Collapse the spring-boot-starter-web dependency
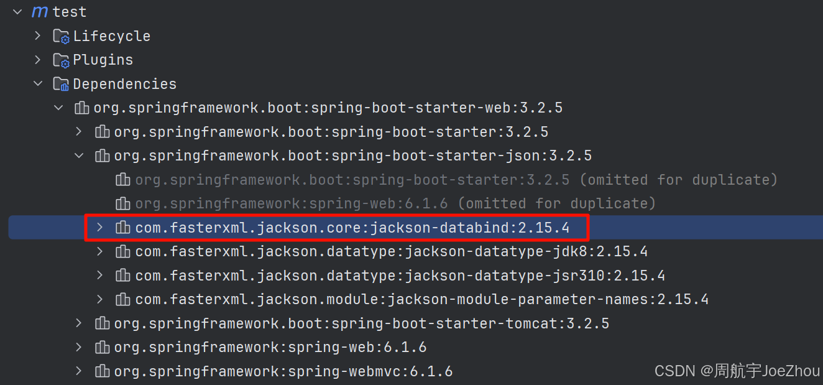The image size is (823, 385). 58,107
